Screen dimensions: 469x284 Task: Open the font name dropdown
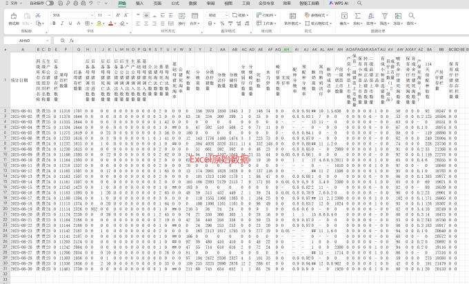(70, 14)
